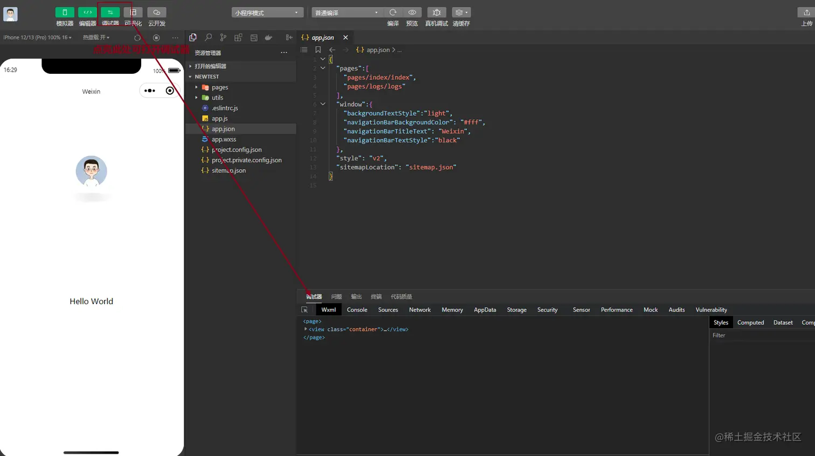The image size is (815, 456).
Task: Open project.config.json in the file tree
Action: pyautogui.click(x=241, y=150)
